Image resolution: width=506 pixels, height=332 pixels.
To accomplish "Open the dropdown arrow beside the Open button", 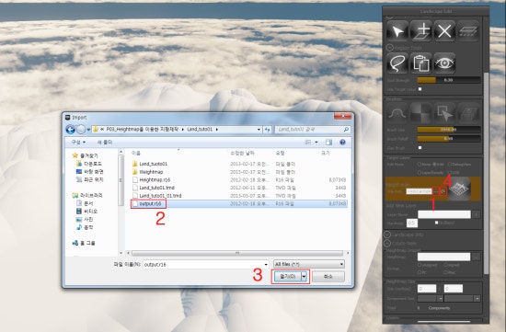I will pyautogui.click(x=304, y=277).
